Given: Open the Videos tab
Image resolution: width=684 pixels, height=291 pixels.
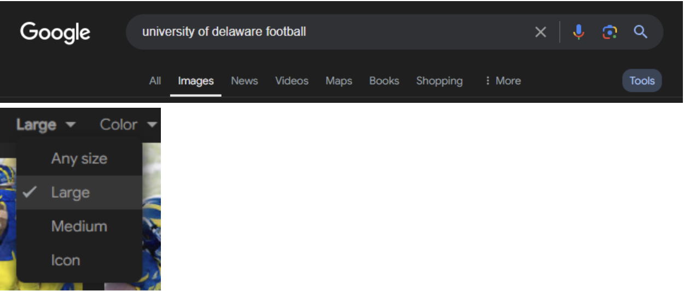Looking at the screenshot, I should click(x=292, y=81).
